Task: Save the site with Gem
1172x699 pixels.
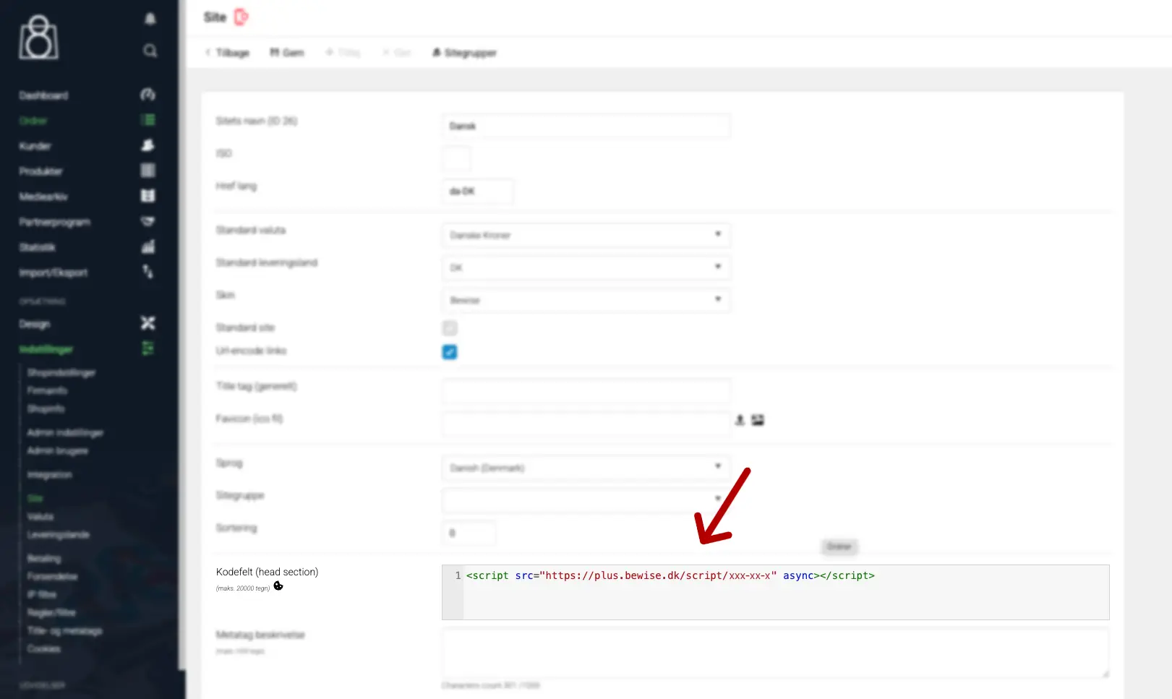Action: tap(287, 53)
